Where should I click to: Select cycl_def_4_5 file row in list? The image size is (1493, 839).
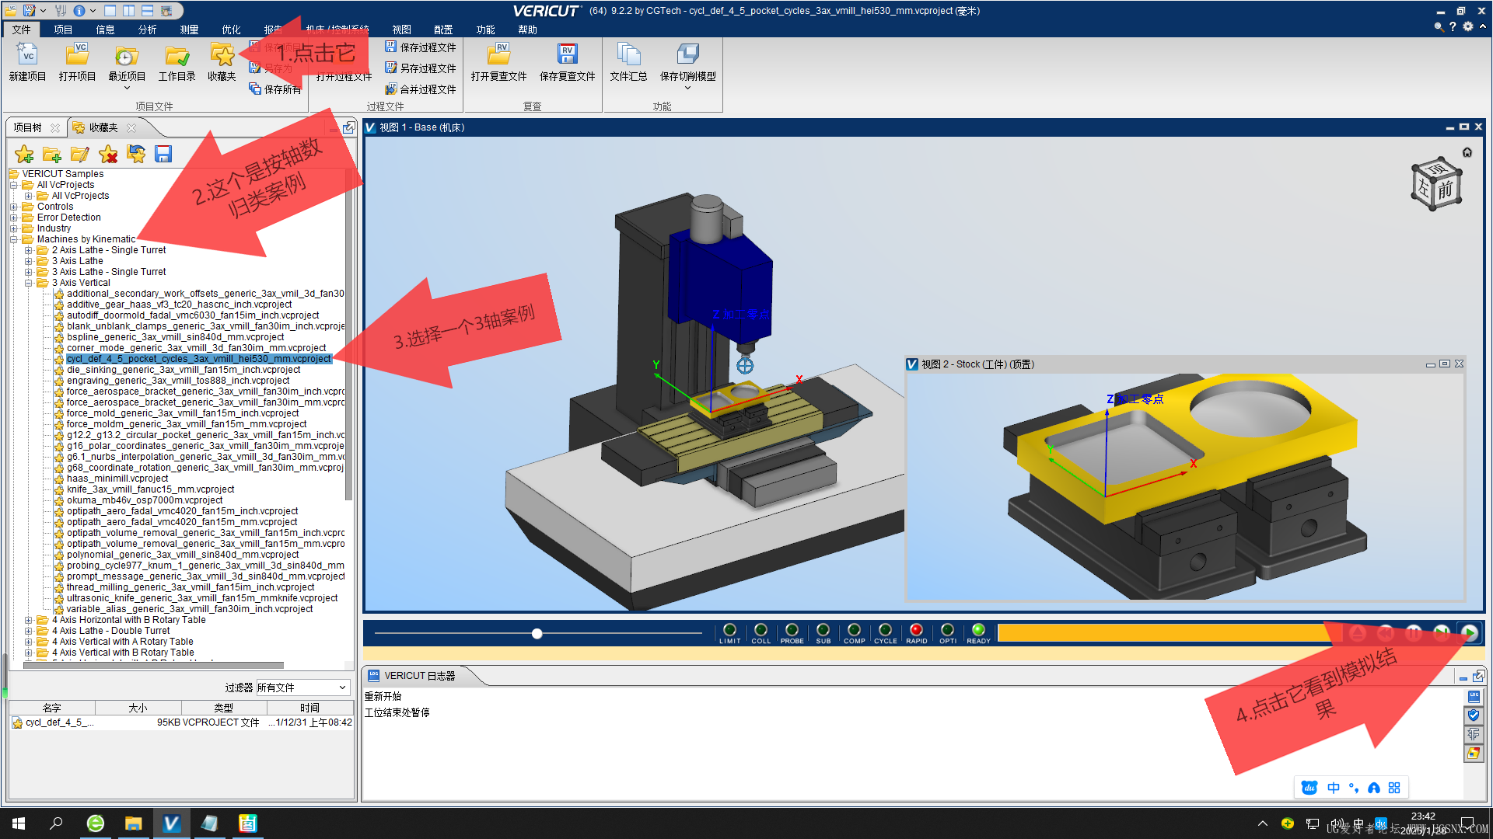click(182, 722)
